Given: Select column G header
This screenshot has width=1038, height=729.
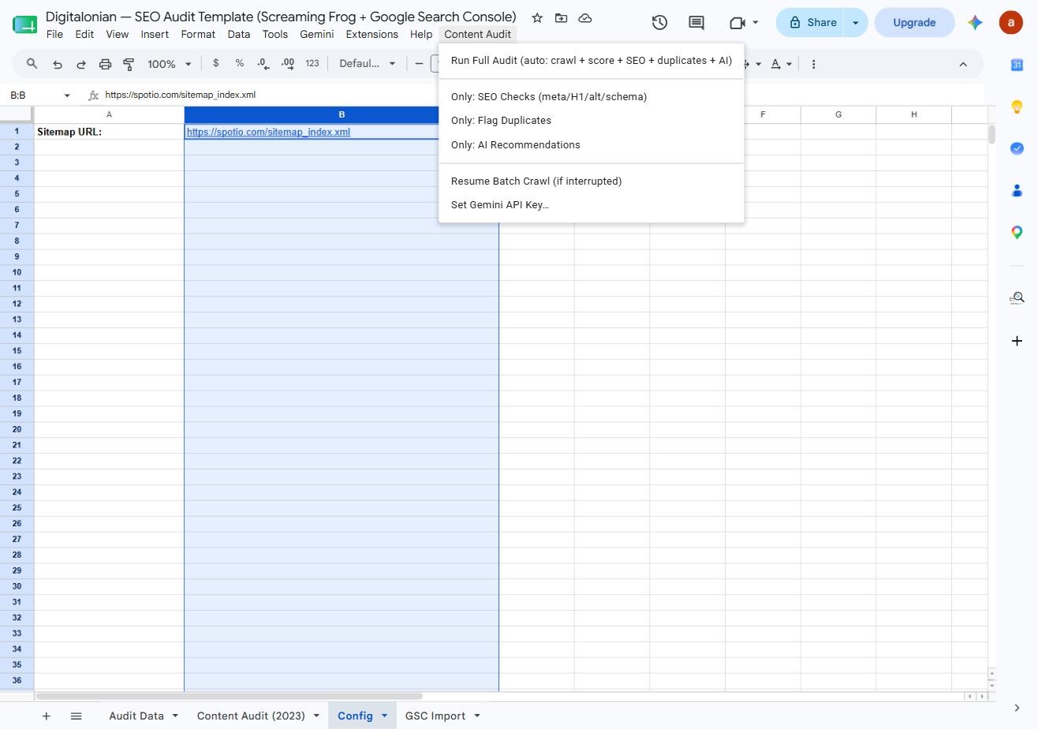Looking at the screenshot, I should (838, 114).
